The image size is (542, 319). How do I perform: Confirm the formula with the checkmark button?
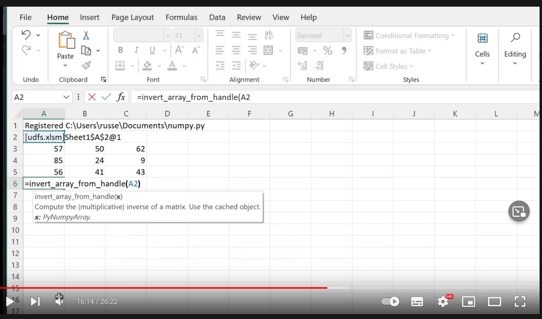(x=106, y=97)
